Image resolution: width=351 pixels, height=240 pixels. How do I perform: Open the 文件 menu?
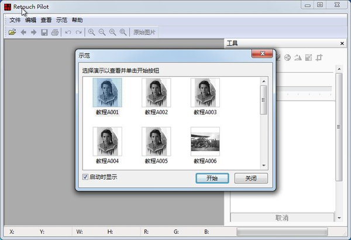[x=15, y=20]
